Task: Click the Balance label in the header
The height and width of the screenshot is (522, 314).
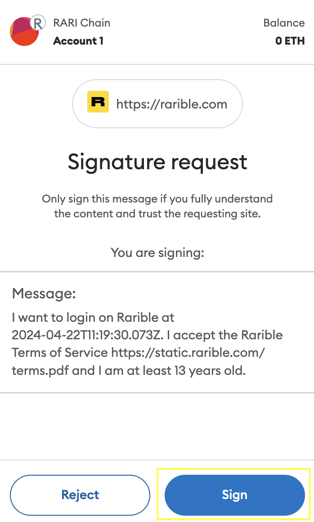Action: (x=284, y=22)
